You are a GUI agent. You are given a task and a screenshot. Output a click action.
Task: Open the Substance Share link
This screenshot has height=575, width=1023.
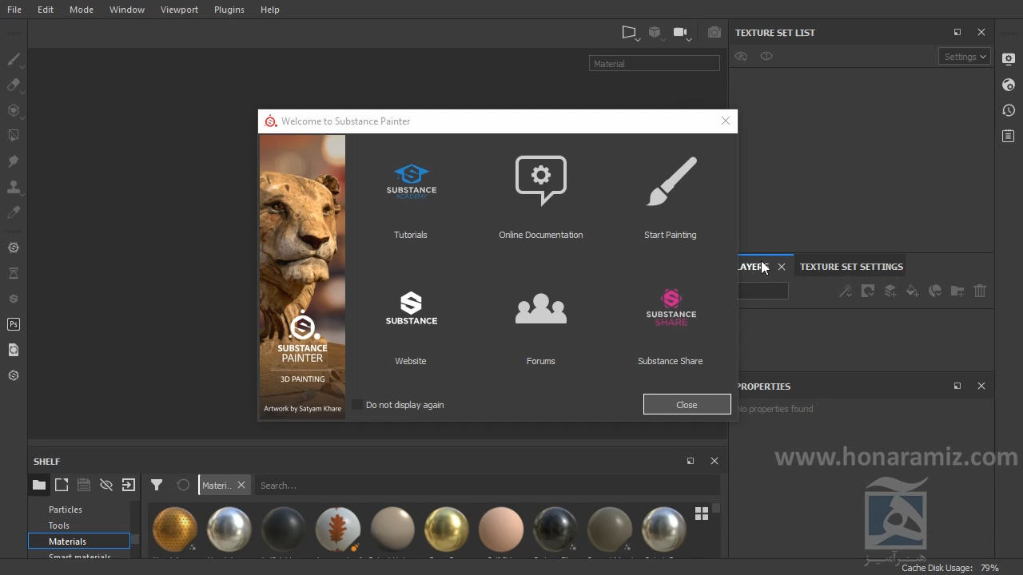(671, 327)
